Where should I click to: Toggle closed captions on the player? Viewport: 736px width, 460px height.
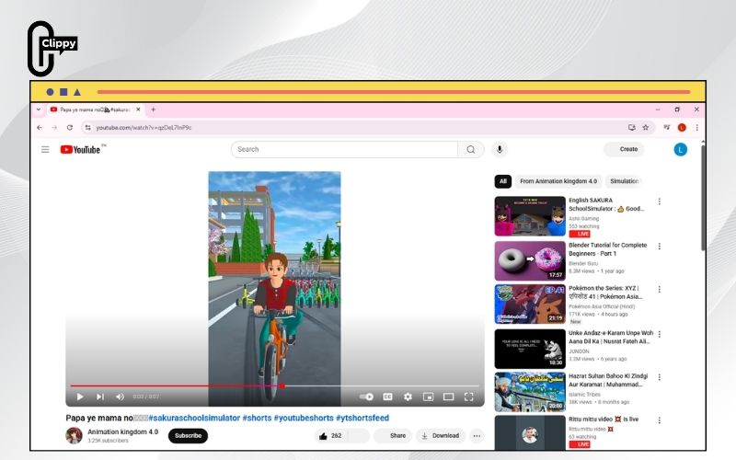tap(387, 397)
